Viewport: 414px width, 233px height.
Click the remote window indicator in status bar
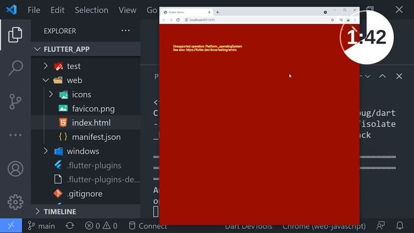(11, 226)
